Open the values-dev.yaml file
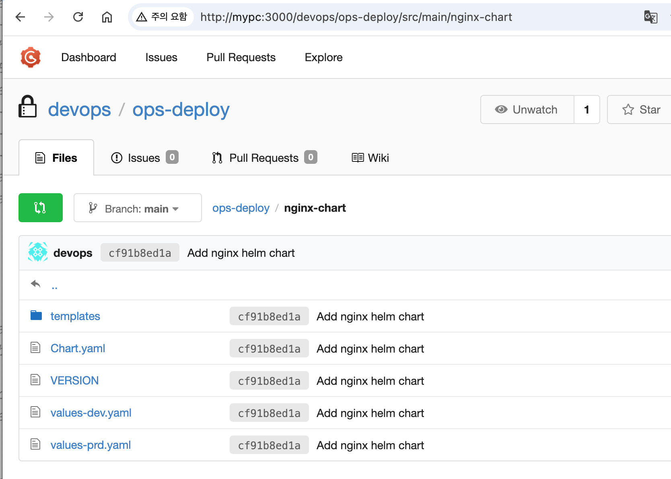The height and width of the screenshot is (479, 671). click(x=91, y=413)
